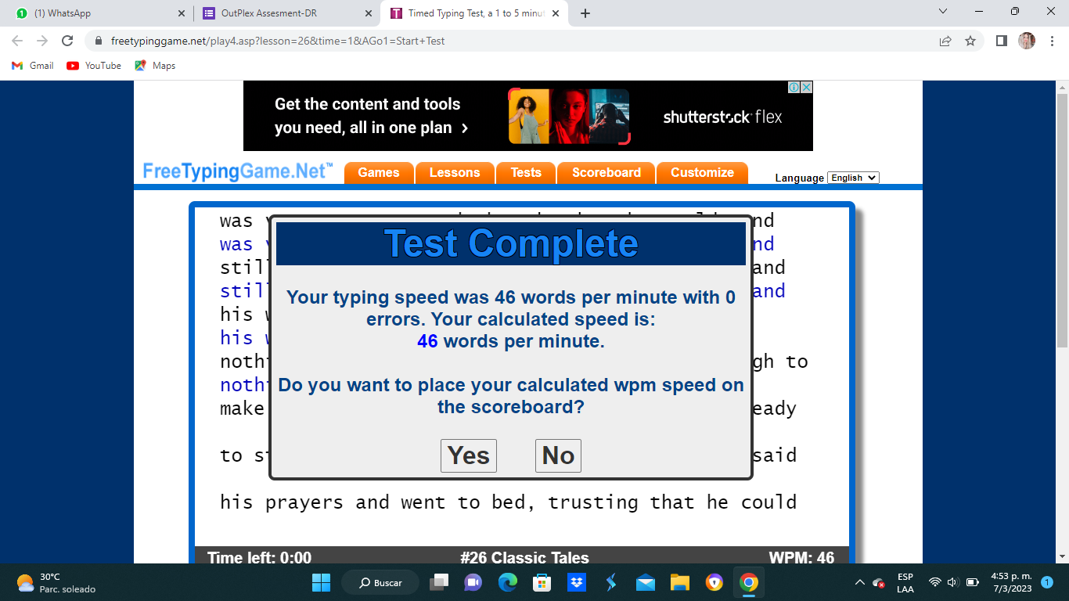Show hidden system tray icons

point(859,582)
